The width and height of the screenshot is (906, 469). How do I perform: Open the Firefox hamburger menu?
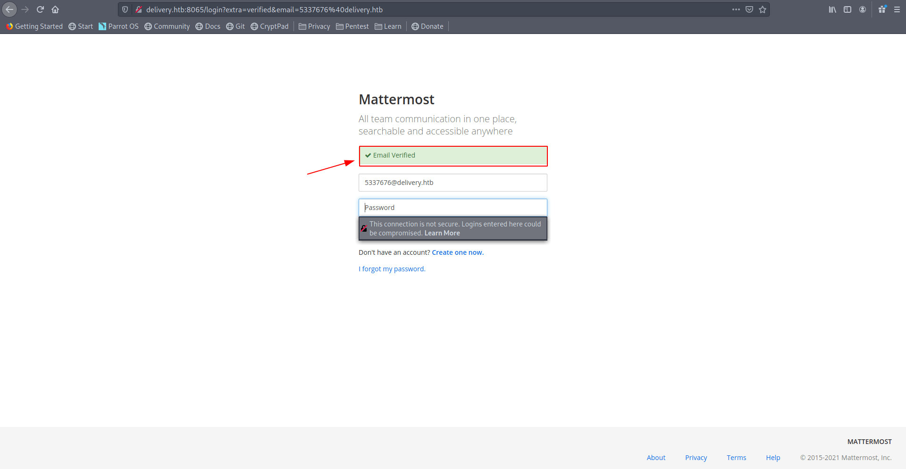click(897, 9)
